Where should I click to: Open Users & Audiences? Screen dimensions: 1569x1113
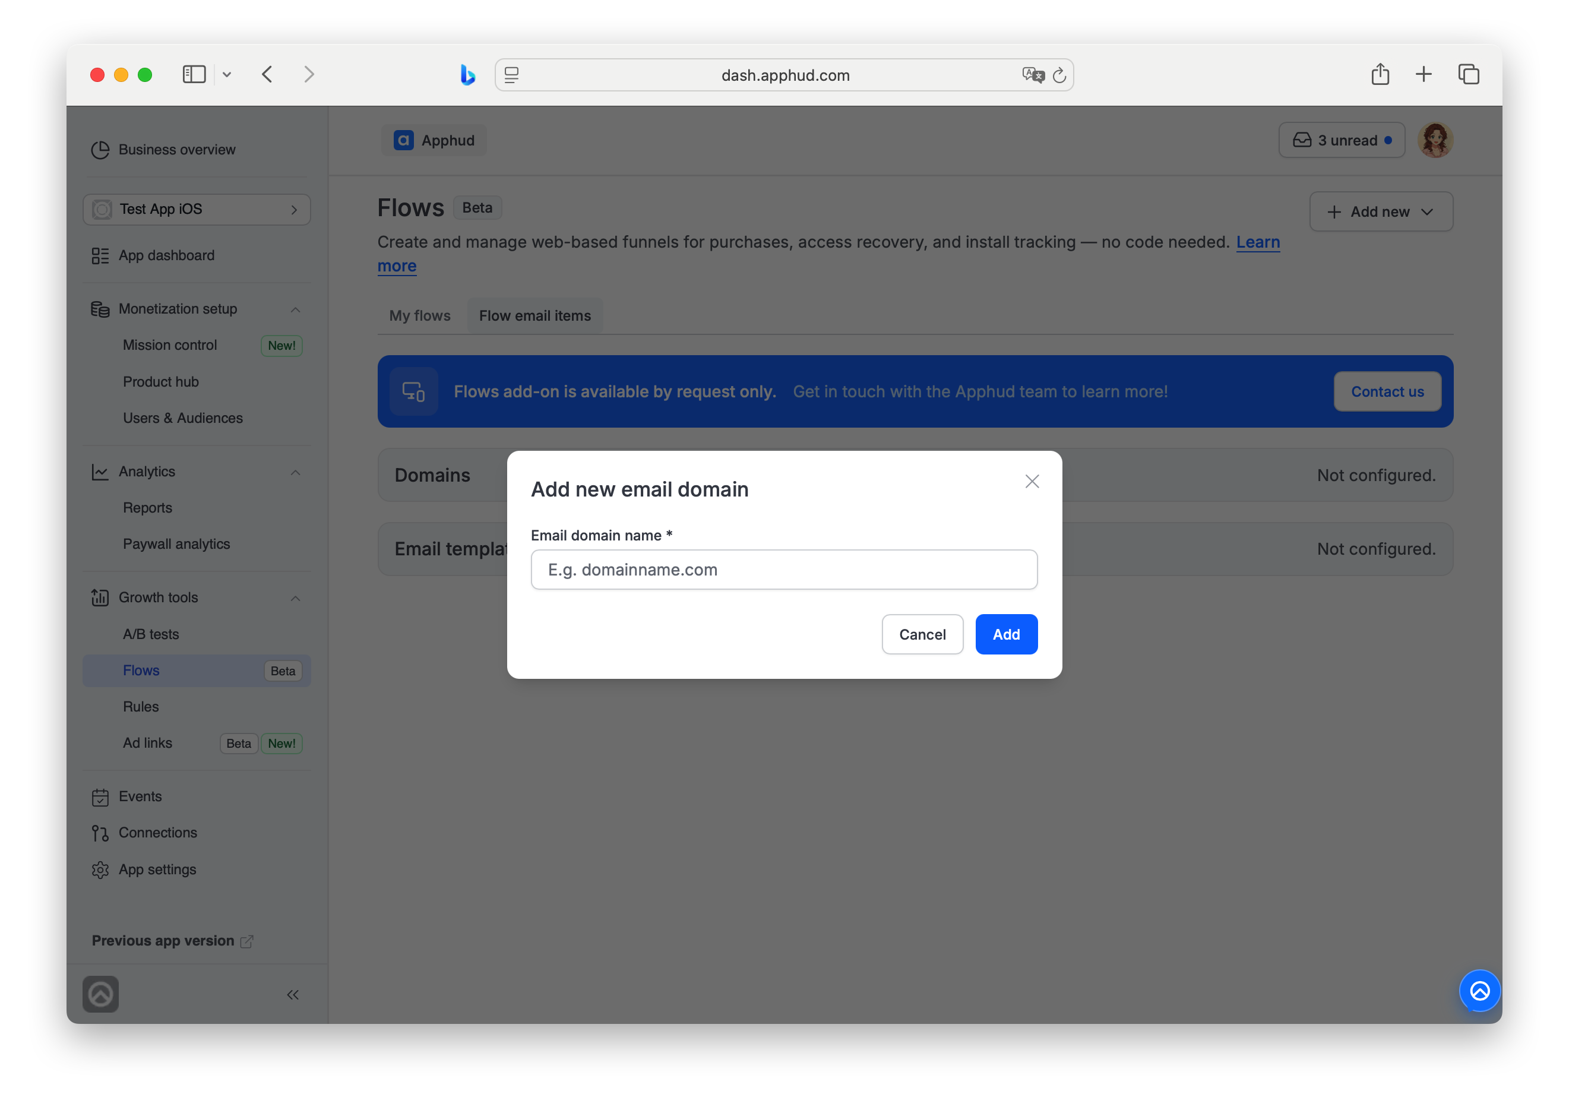(183, 418)
